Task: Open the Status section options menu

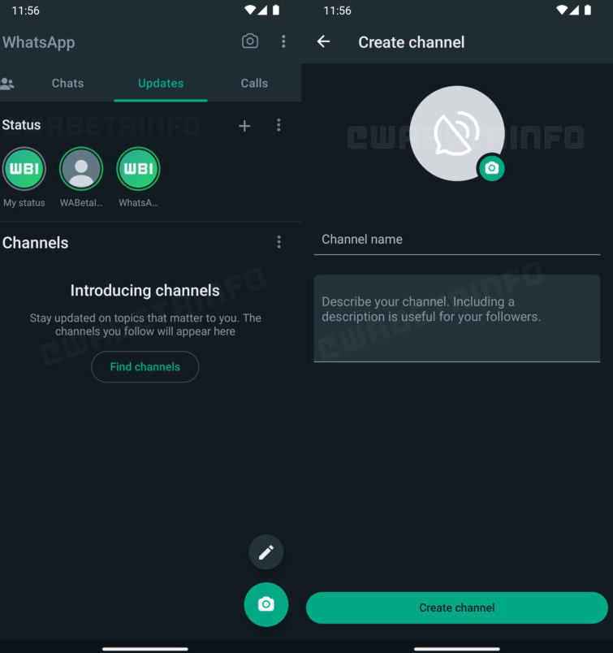Action: [x=278, y=125]
